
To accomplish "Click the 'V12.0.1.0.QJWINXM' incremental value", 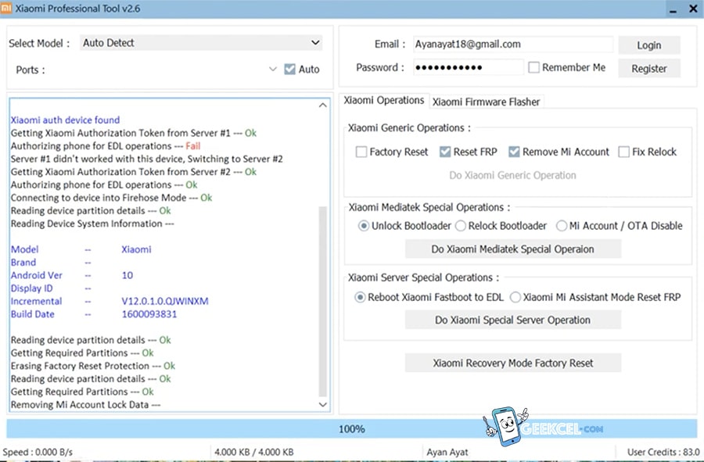I will tap(165, 301).
